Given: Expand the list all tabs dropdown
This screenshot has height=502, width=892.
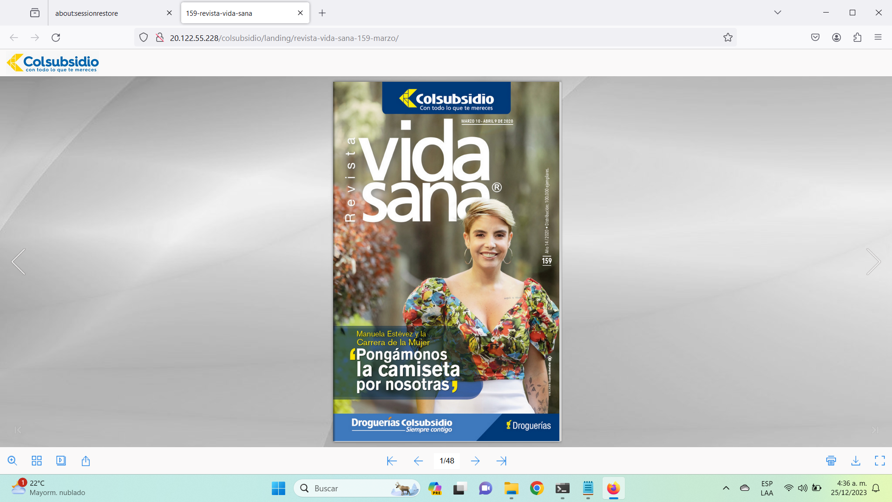Looking at the screenshot, I should (x=778, y=13).
